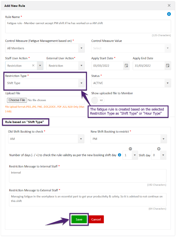Click the 'Upload File' label
The width and height of the screenshot is (176, 237).
(13, 93)
